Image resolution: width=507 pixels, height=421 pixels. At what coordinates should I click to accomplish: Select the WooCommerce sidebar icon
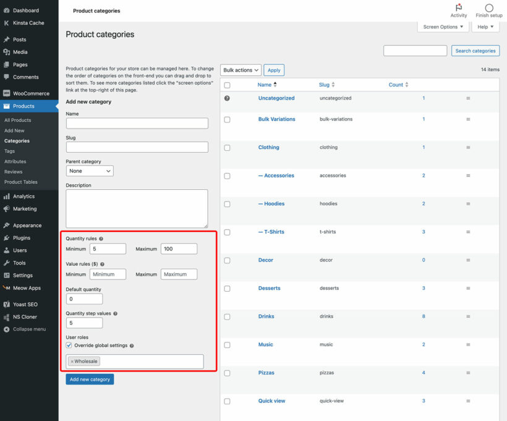coord(7,91)
